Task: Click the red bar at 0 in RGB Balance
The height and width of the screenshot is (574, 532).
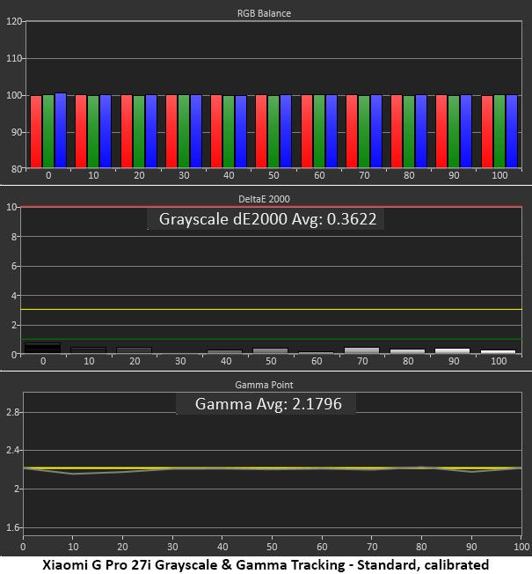Action: point(36,132)
